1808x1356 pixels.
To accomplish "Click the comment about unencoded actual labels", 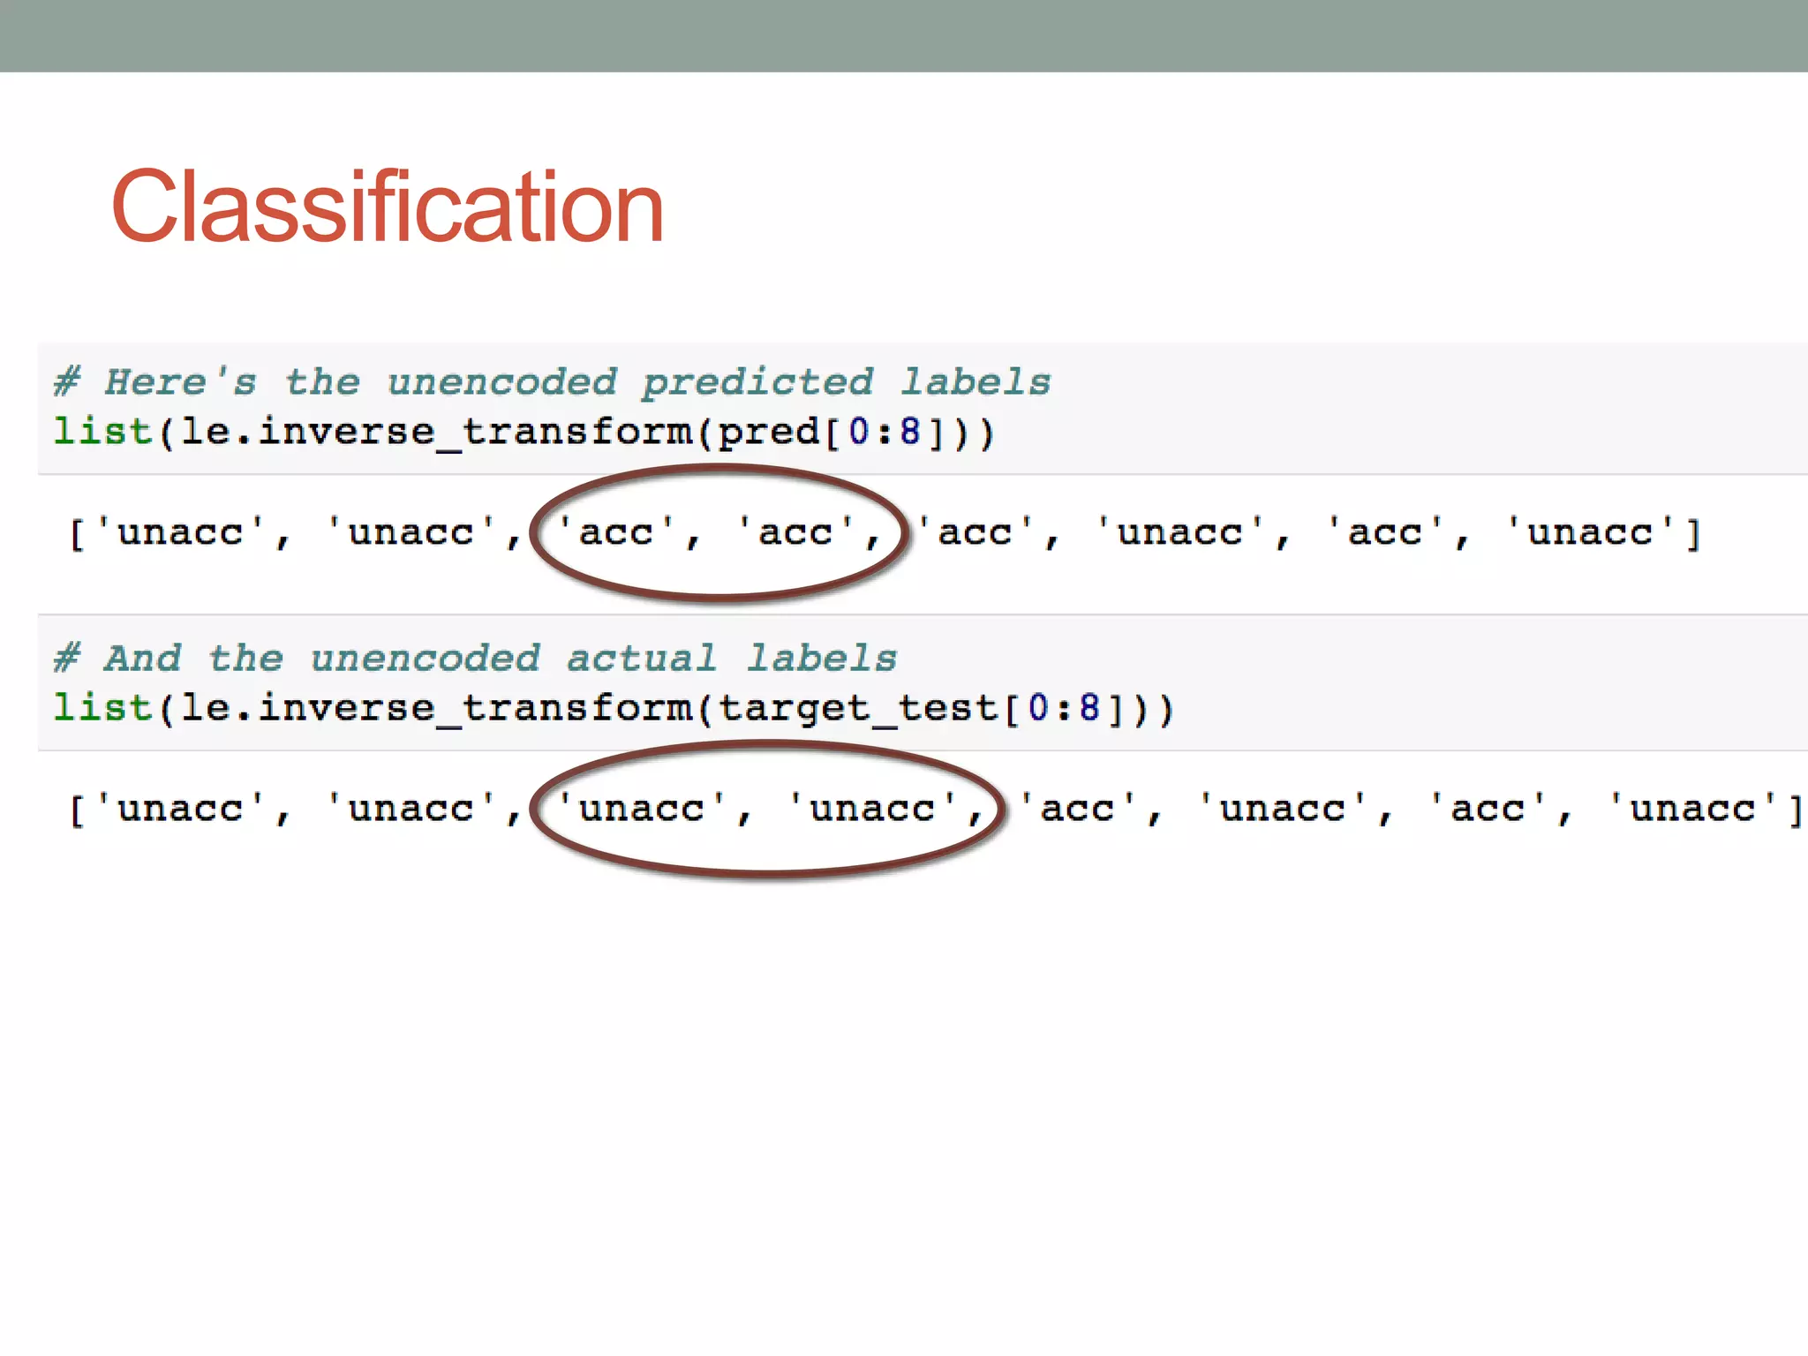I will tap(475, 659).
